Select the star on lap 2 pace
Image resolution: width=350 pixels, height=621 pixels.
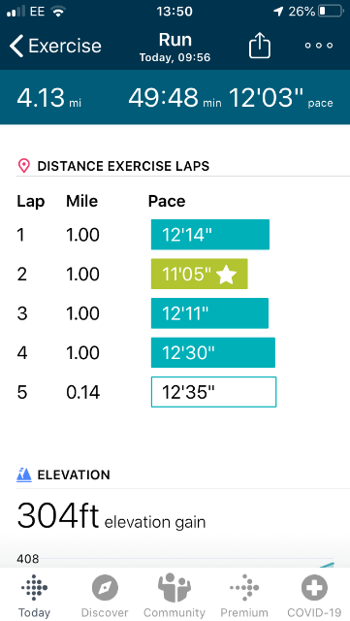tap(227, 275)
